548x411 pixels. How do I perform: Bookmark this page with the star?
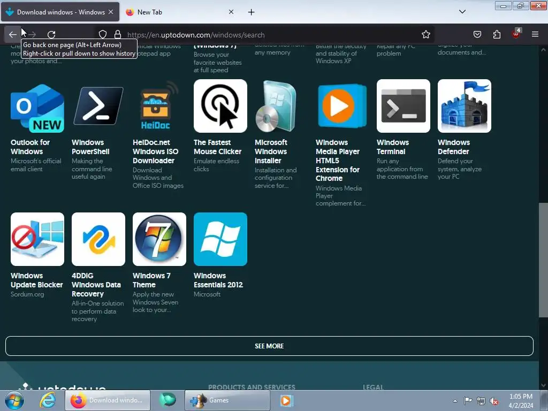[x=425, y=34]
